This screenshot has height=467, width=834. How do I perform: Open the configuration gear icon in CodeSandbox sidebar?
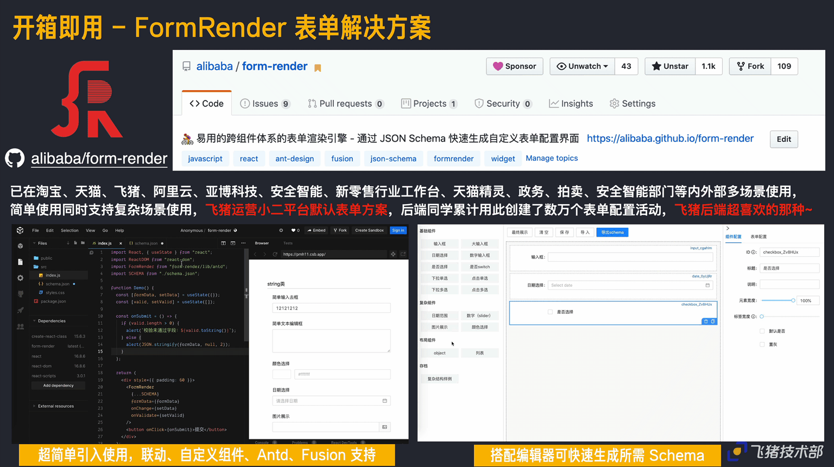point(20,278)
